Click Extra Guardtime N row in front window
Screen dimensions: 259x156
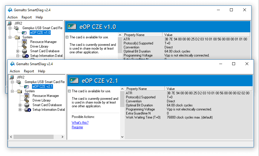188,113
